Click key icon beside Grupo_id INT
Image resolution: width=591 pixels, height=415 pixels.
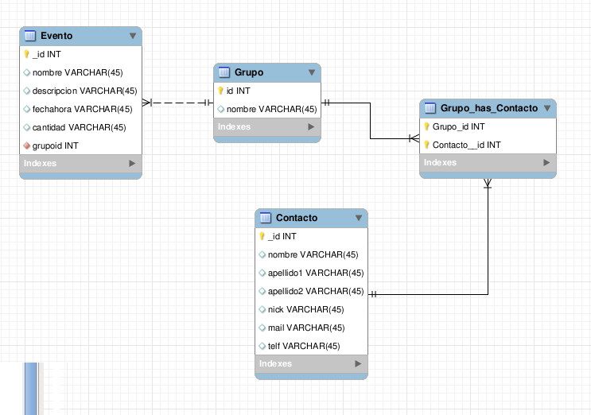click(x=426, y=126)
